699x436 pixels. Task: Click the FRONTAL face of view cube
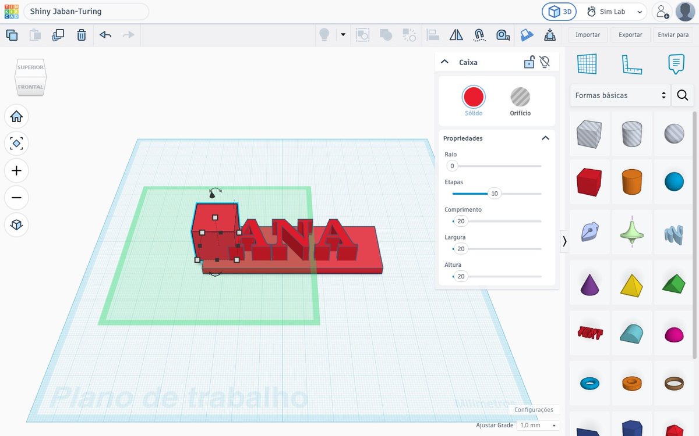31,87
